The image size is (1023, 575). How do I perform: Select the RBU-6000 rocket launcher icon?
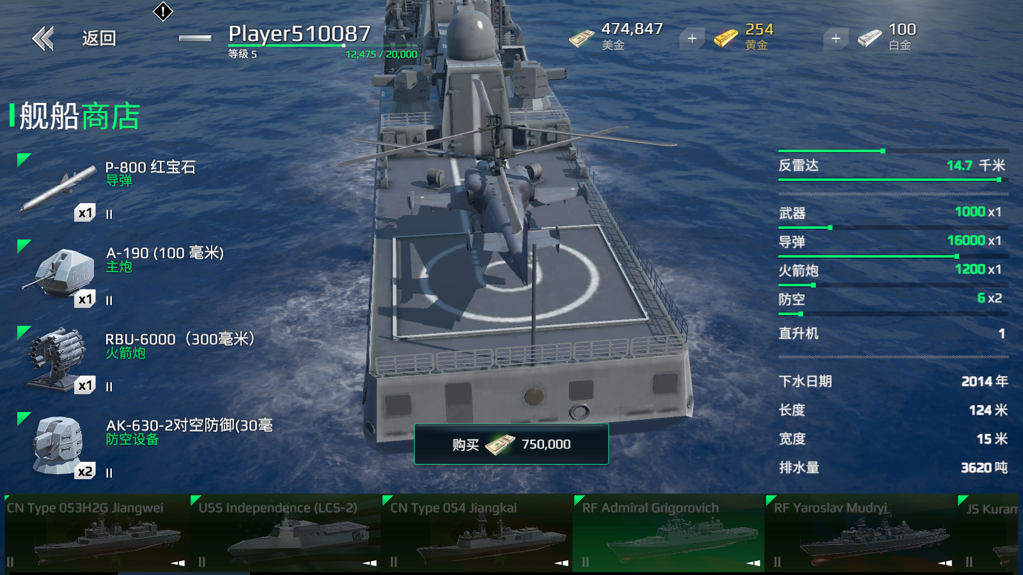tap(56, 359)
